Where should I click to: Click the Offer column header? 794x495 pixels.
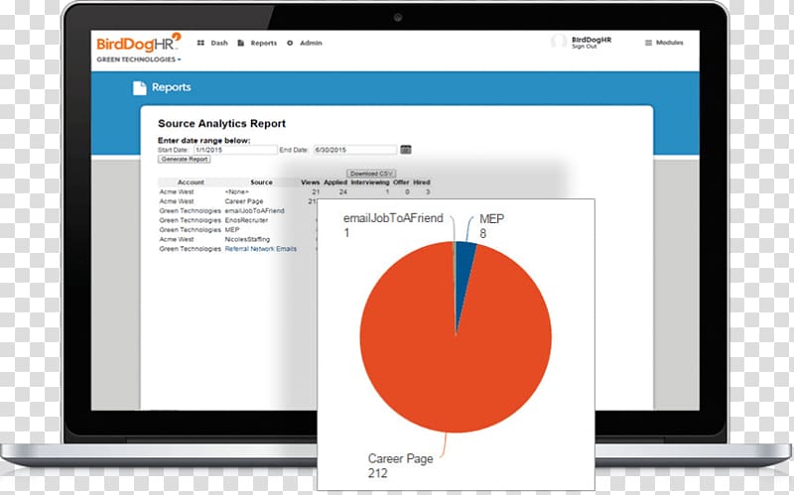[x=401, y=183]
